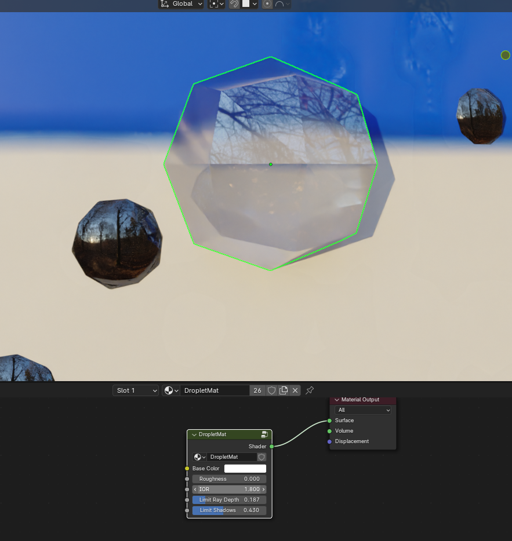Collapse the DropletMat group node
Viewport: 512px width, 541px height.
click(194, 434)
